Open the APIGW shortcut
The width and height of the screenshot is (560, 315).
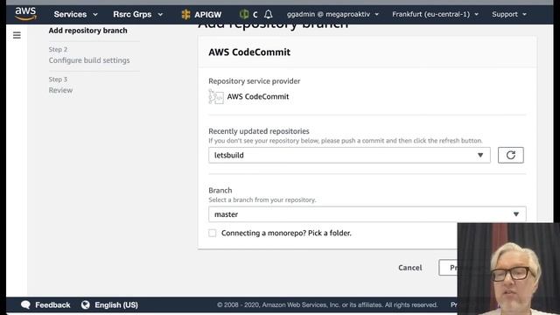(x=201, y=14)
